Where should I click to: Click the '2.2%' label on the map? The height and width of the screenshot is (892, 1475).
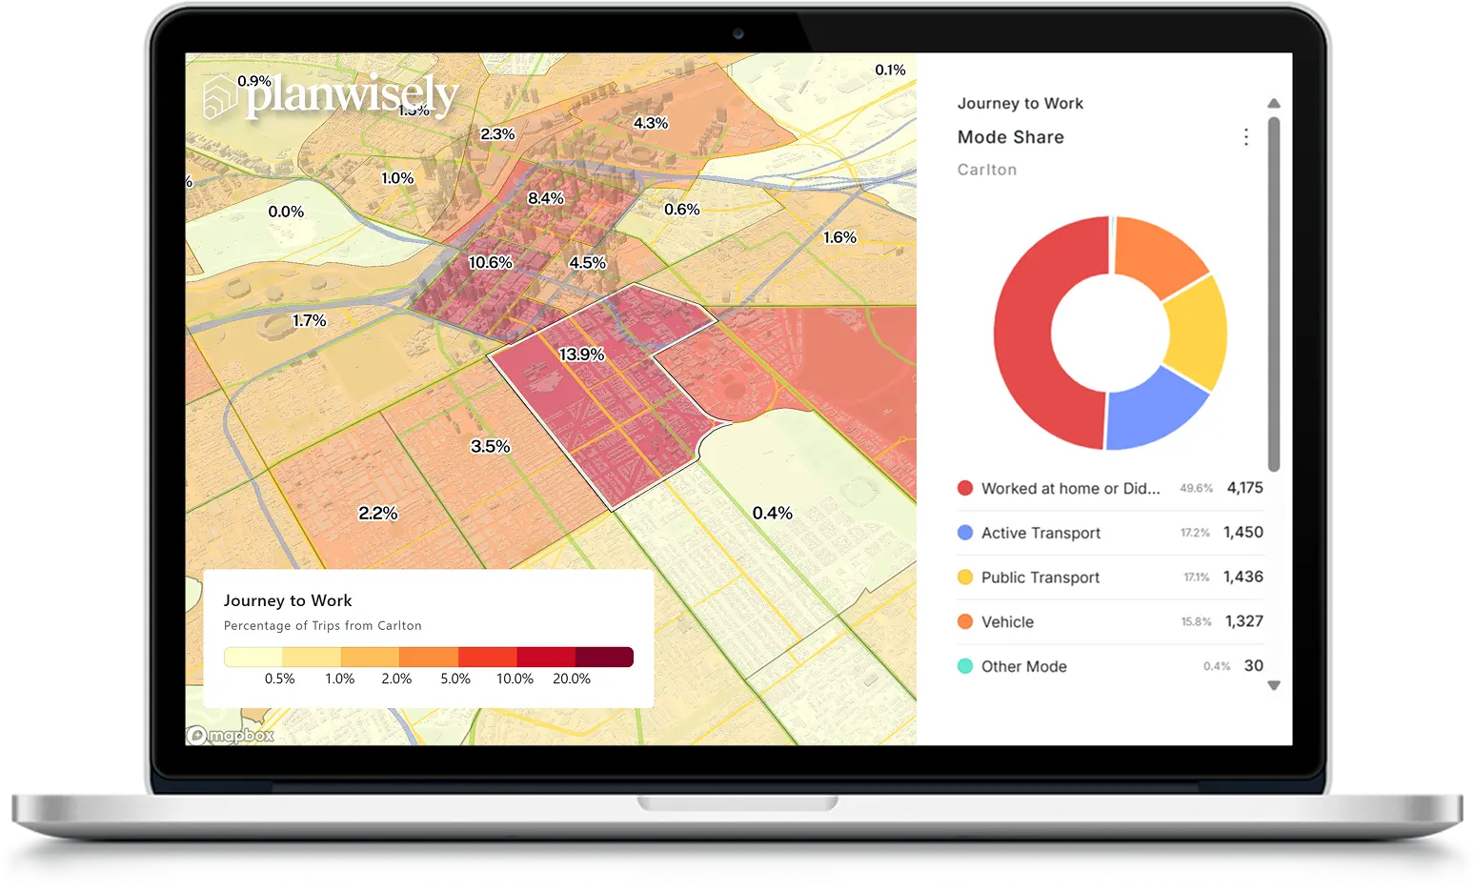(x=378, y=514)
